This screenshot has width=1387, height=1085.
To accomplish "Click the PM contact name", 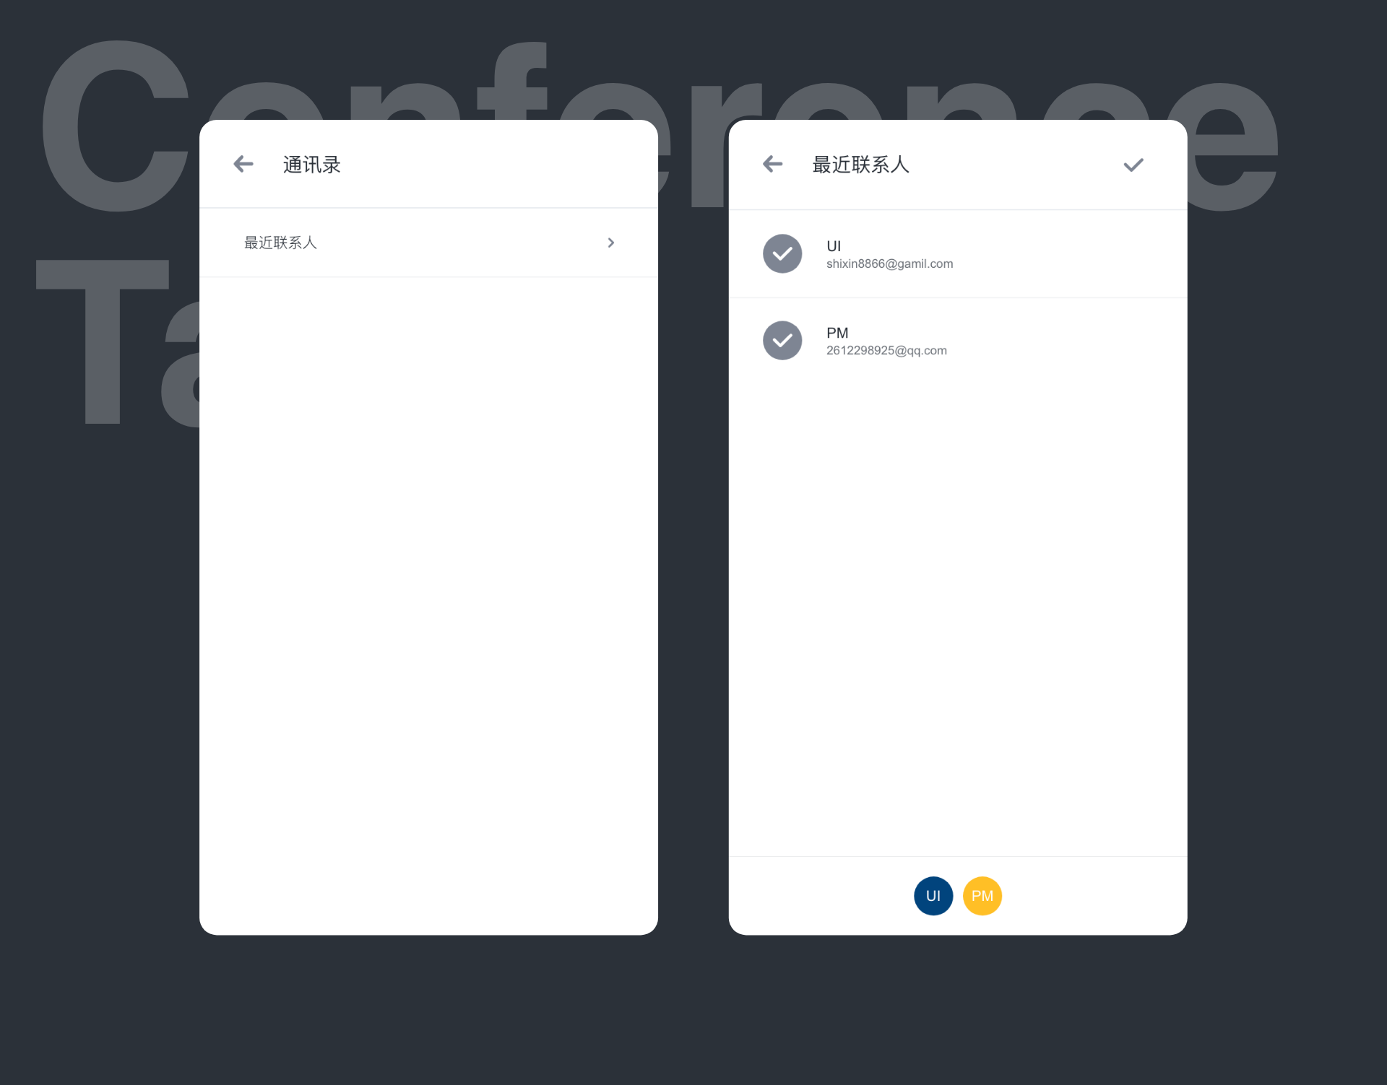I will click(837, 333).
